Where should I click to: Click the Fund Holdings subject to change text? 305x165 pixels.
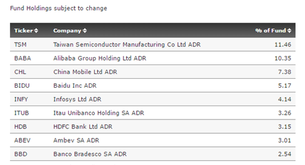pos(59,8)
